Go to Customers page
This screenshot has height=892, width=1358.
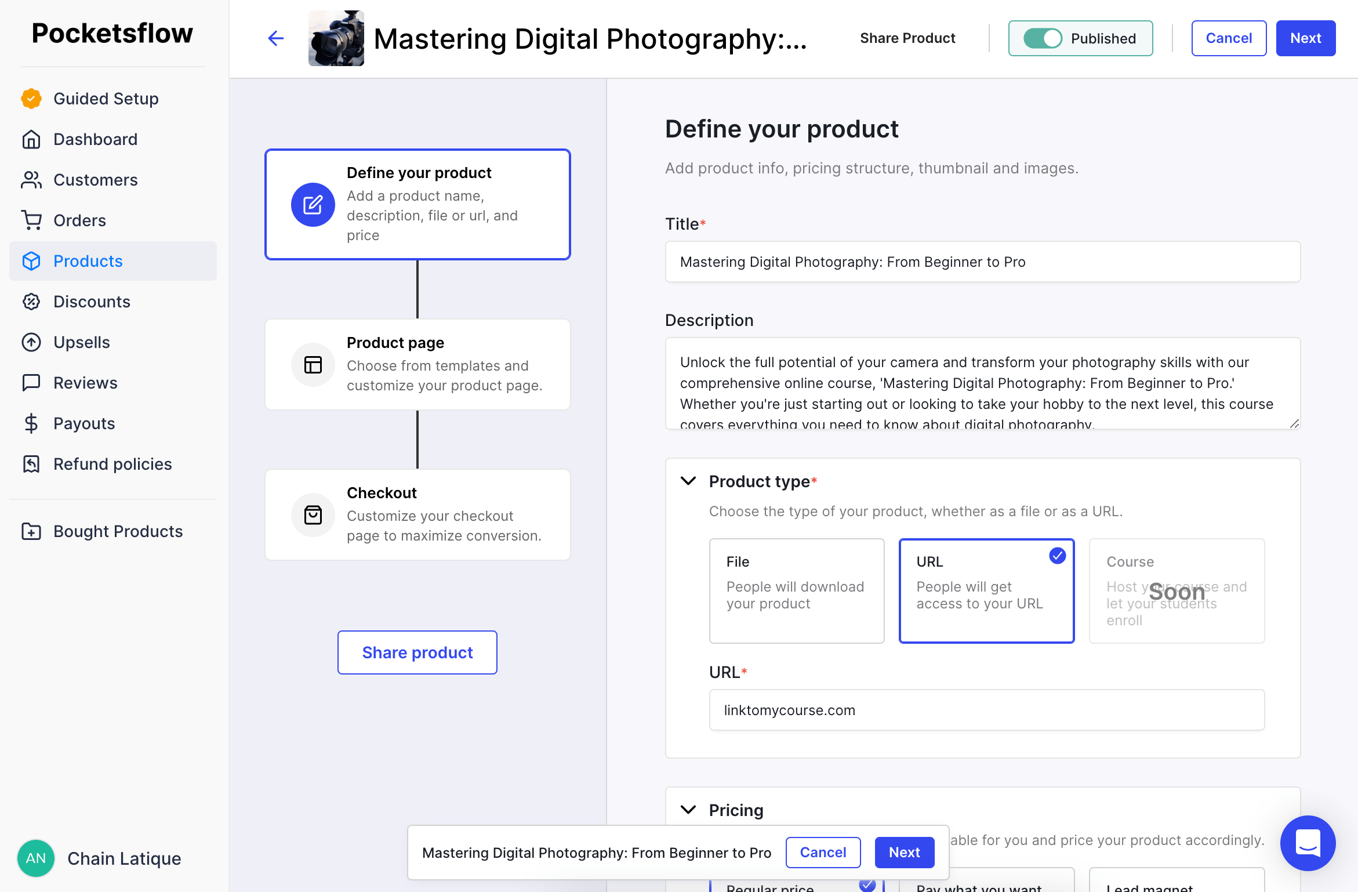[x=113, y=180]
